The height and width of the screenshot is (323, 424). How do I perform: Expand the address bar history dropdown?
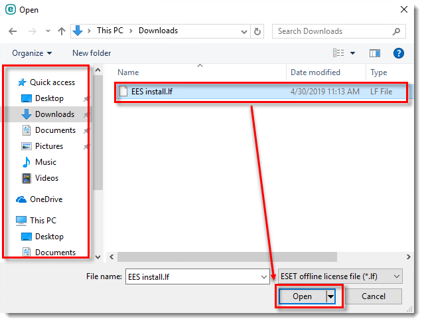pyautogui.click(x=244, y=32)
